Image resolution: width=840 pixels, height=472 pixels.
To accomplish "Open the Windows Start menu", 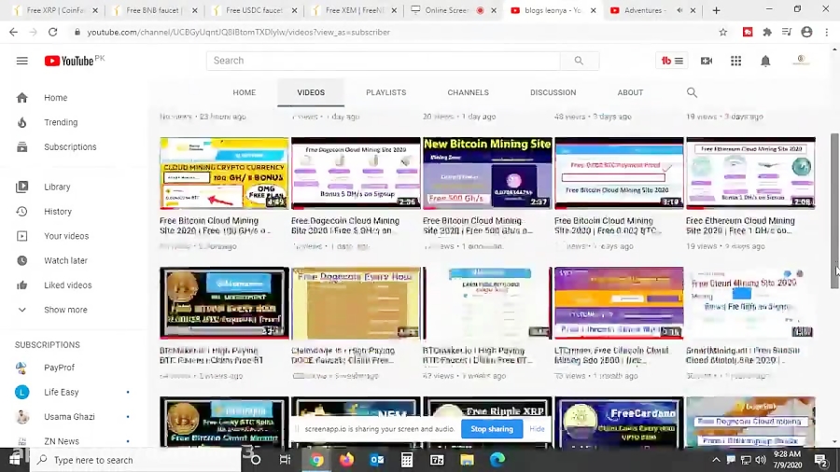I will 14,460.
